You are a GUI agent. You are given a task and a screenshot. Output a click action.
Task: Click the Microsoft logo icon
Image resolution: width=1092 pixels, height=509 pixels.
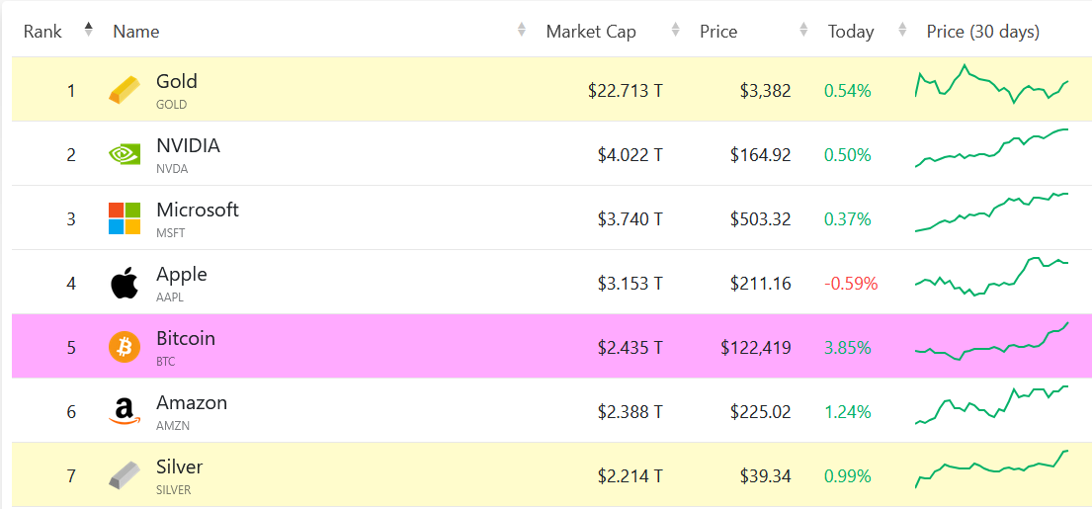pyautogui.click(x=125, y=218)
